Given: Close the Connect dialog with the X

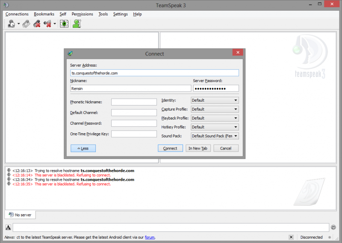Looking at the screenshot, I should [238, 52].
